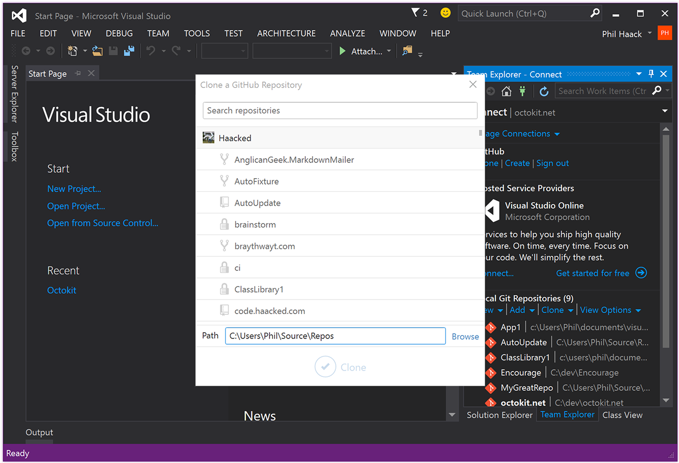Click the Haacked account avatar image
This screenshot has width=679, height=463.
tap(208, 138)
